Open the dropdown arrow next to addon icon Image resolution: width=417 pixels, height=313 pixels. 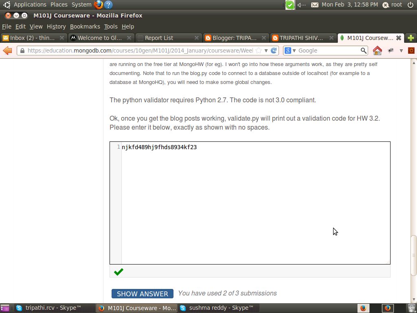click(401, 51)
